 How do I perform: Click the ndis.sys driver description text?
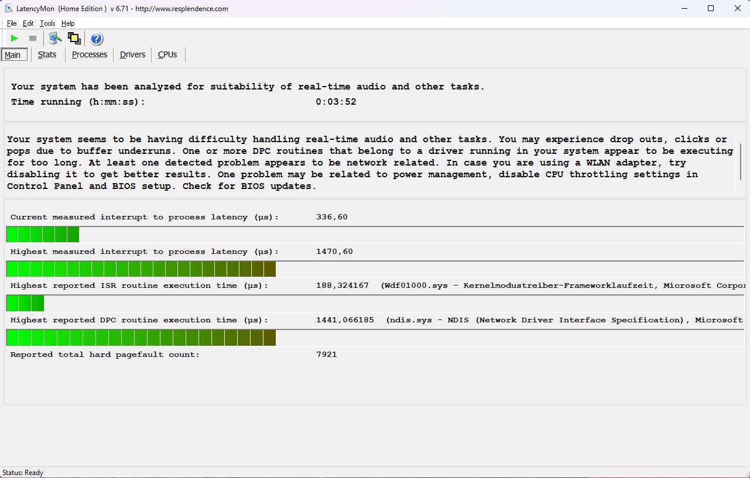pyautogui.click(x=565, y=320)
